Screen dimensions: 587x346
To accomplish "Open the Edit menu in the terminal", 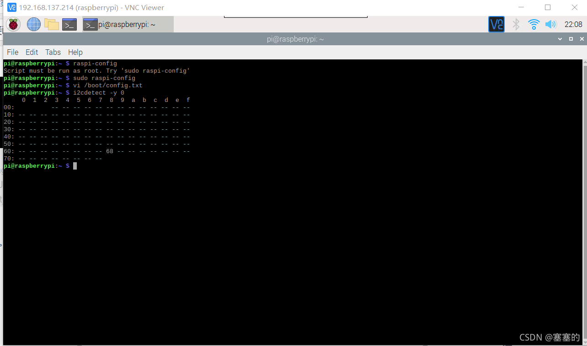I will (x=32, y=52).
